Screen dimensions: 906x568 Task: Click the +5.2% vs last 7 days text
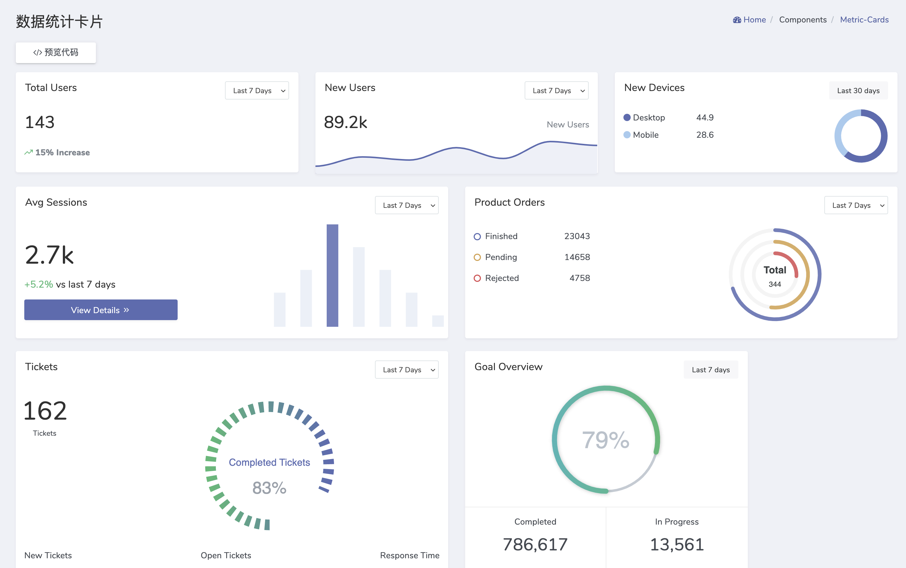[70, 284]
